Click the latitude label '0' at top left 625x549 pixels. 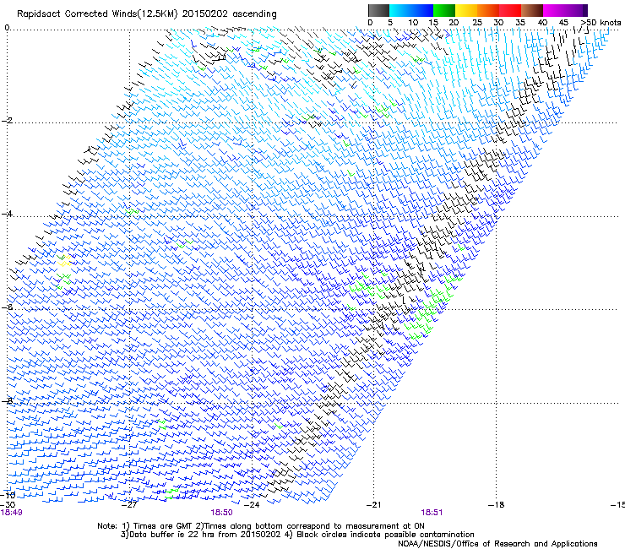click(x=7, y=28)
